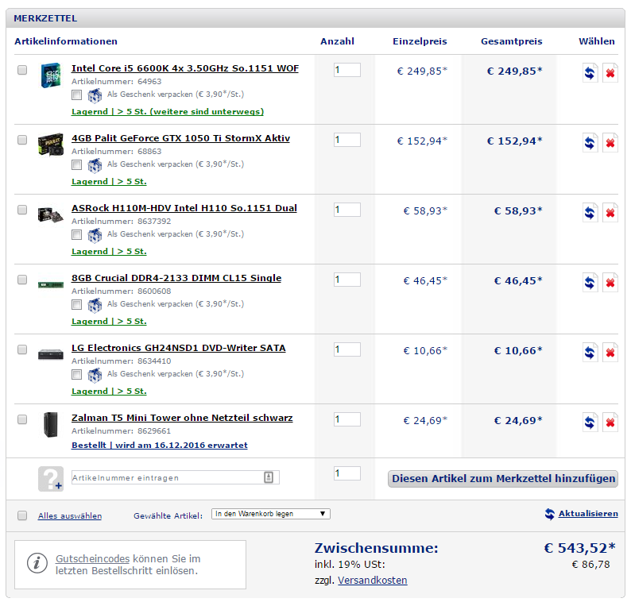Refresh the Palit GeForce GTX 1050 Ti row
Screen dimensions: 631x606
pyautogui.click(x=590, y=143)
